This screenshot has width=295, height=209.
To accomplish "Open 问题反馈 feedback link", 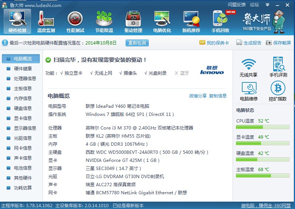I will point(237,5).
